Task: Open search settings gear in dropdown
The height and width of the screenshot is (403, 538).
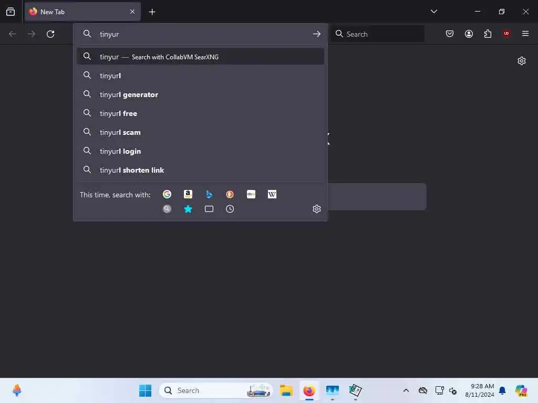Action: pyautogui.click(x=317, y=209)
